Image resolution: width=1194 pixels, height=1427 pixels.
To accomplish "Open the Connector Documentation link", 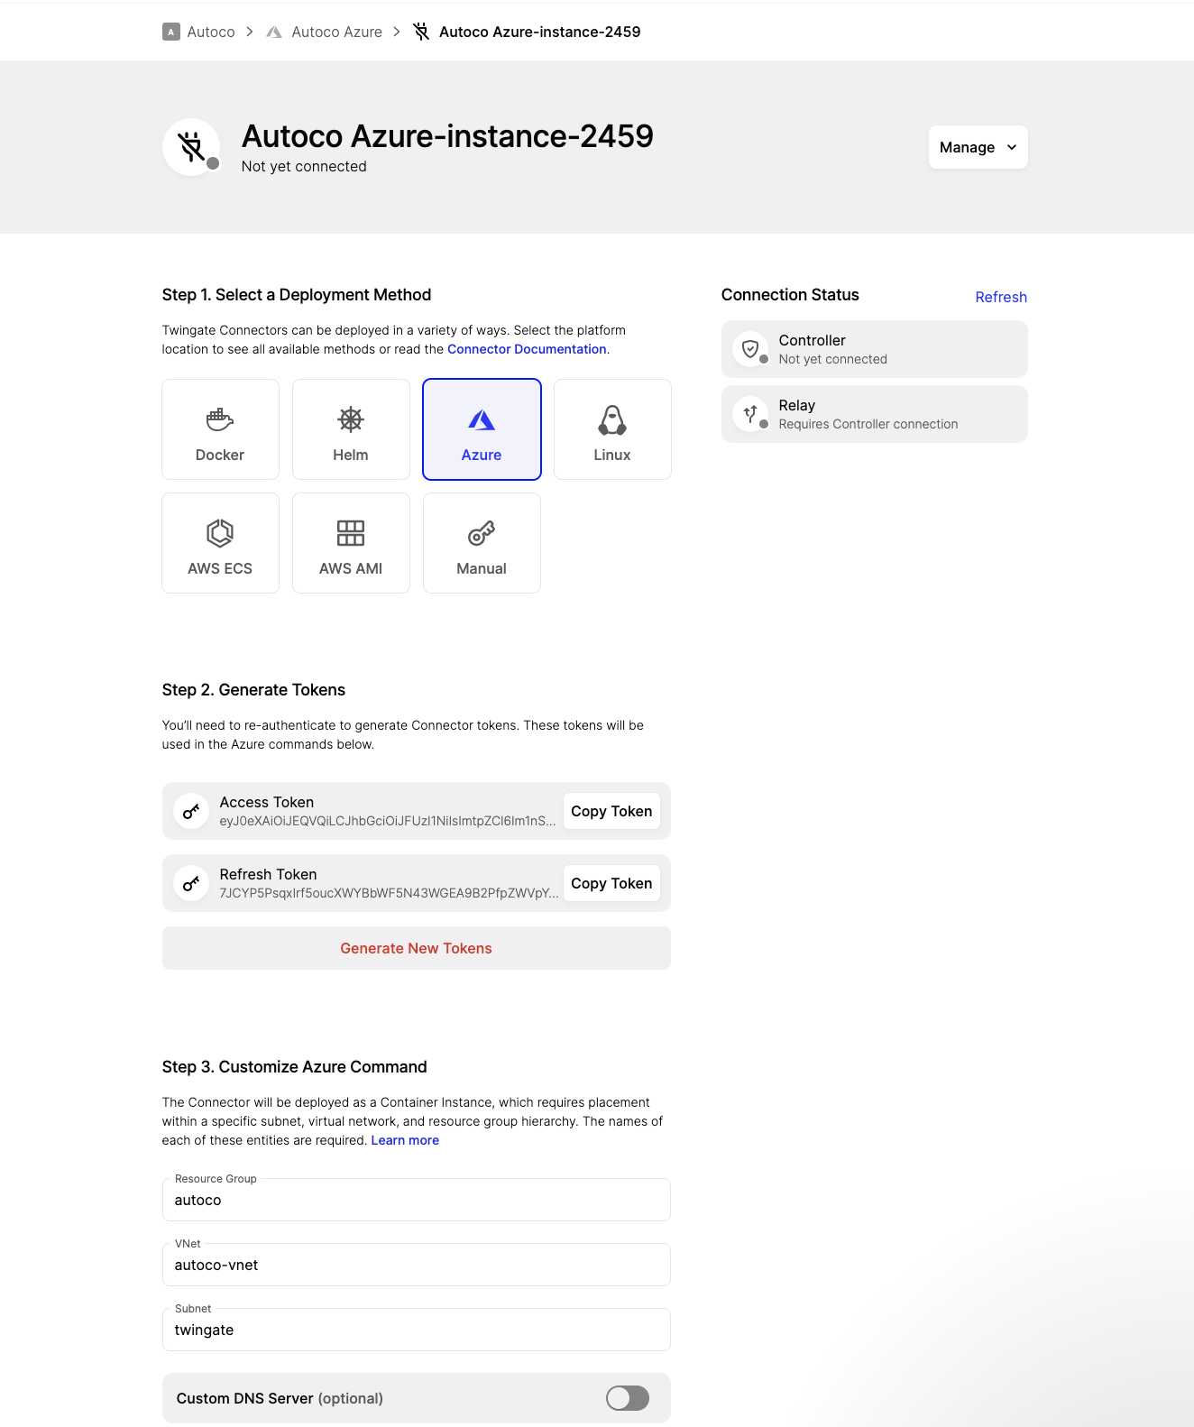I will pyautogui.click(x=527, y=349).
